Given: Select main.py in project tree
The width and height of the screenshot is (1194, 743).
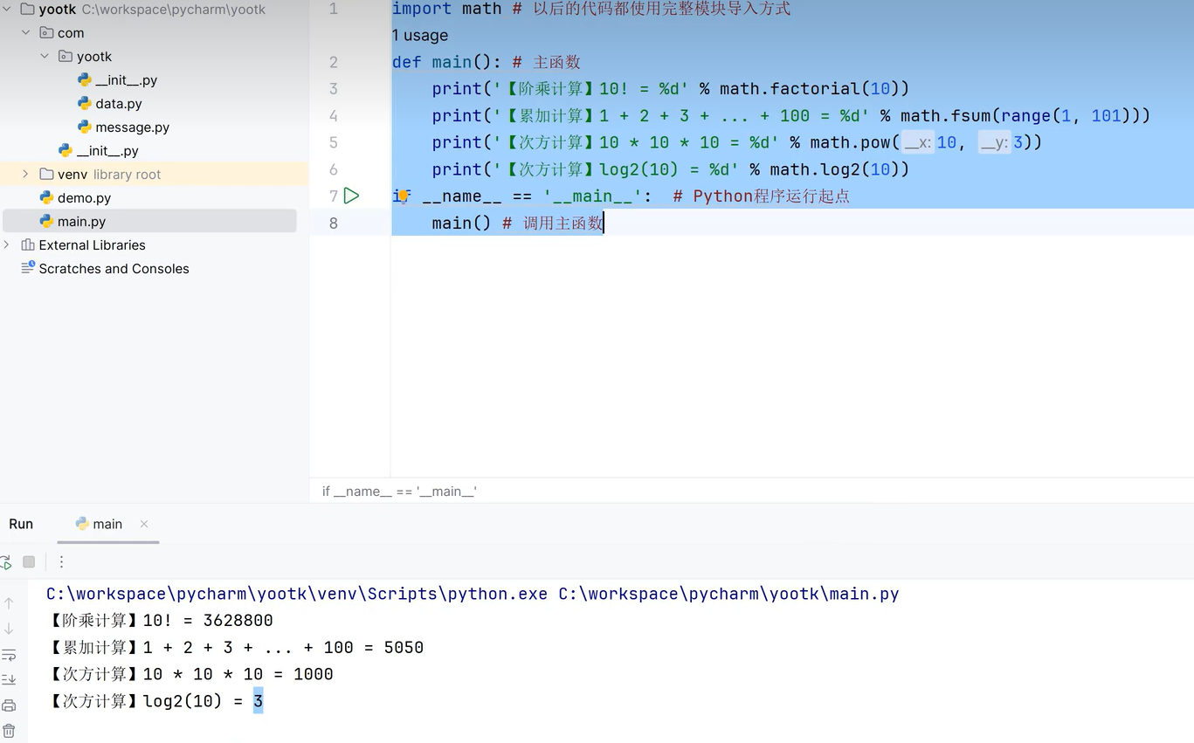Looking at the screenshot, I should [x=149, y=222].
